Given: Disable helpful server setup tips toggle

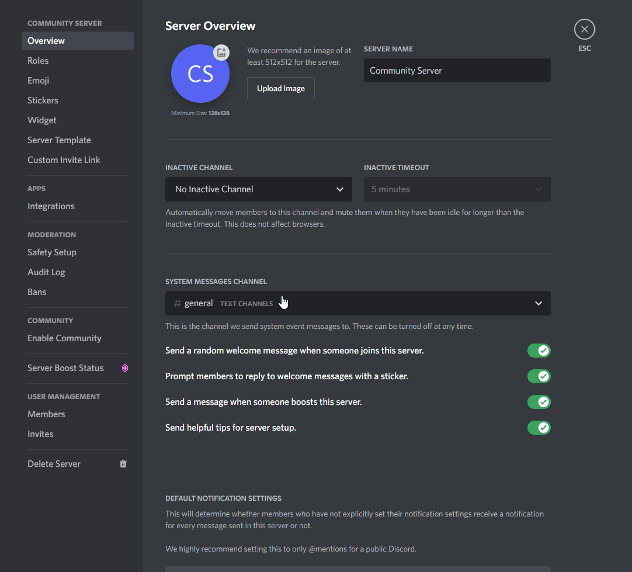Looking at the screenshot, I should point(539,428).
